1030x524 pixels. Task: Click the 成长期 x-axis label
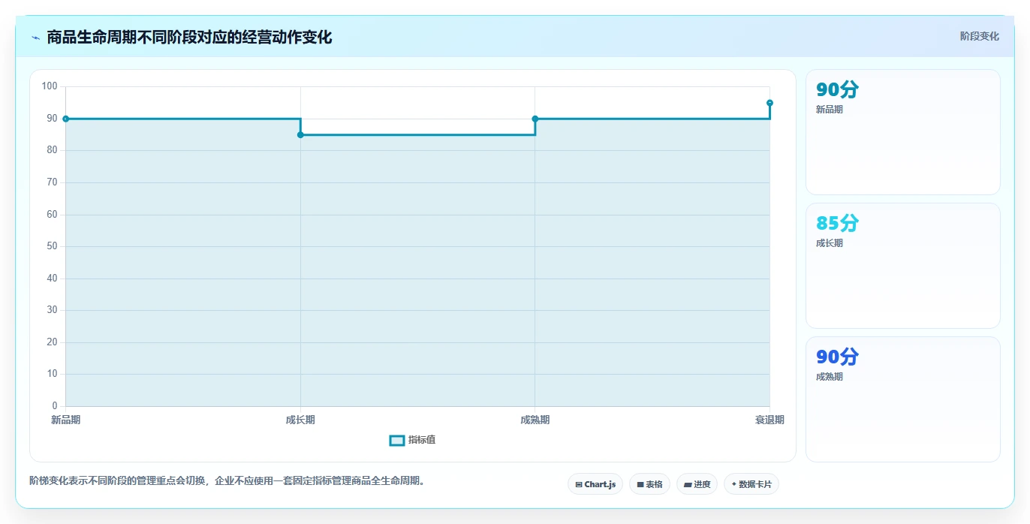coord(300,420)
